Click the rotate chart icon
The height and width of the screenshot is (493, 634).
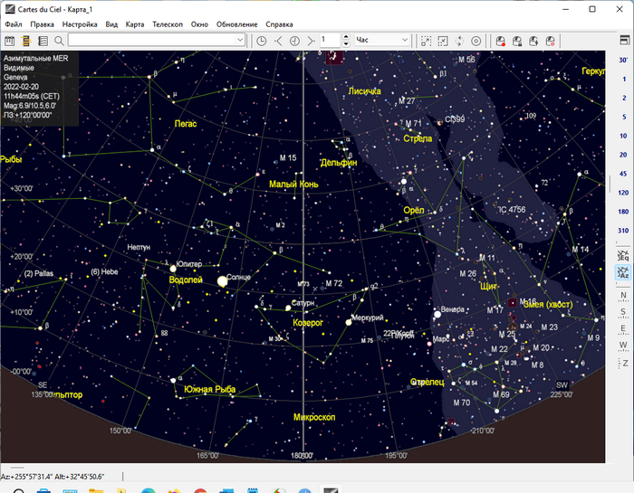(459, 41)
